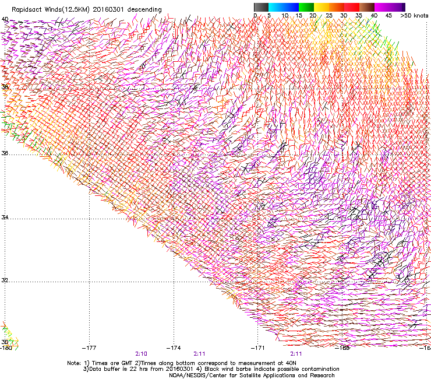Click the latitude label 34 on left axis
The height and width of the screenshot is (379, 431).
[5, 217]
